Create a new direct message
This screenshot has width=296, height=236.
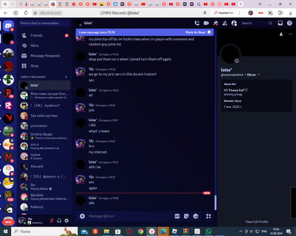(x=66, y=77)
